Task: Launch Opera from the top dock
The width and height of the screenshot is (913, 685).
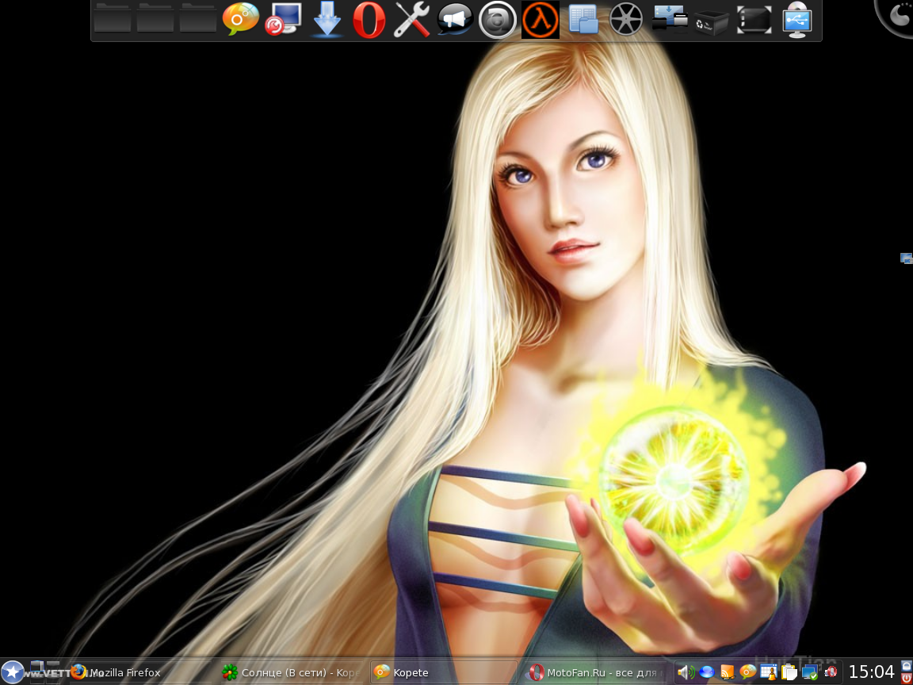Action: click(x=369, y=19)
